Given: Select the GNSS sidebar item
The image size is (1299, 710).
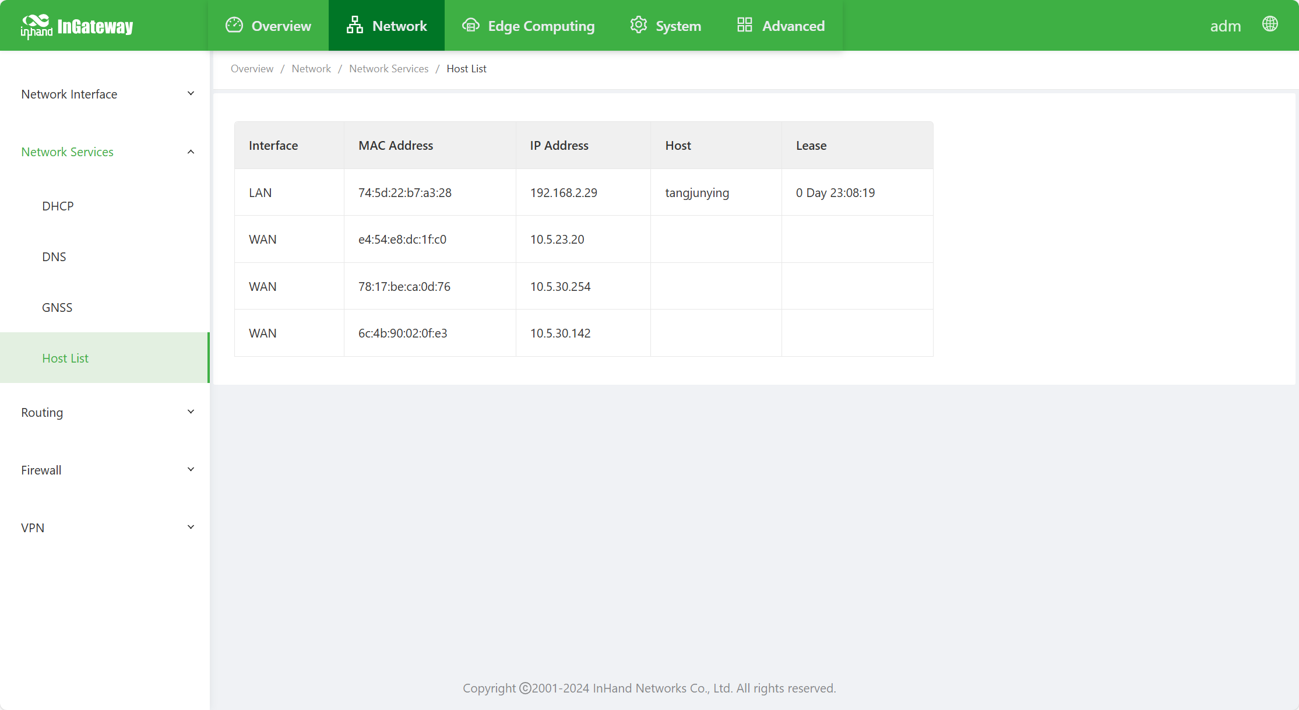Looking at the screenshot, I should click(57, 308).
